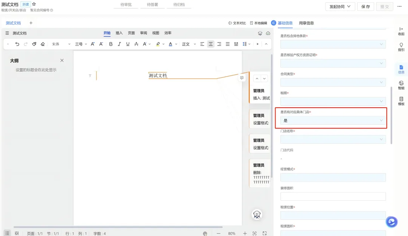This screenshot has width=408, height=236.
Task: Open the 宋体 font name dropdown
Action: (x=61, y=44)
